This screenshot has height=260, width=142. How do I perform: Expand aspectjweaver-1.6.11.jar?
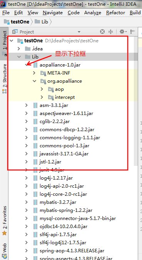coord(27,113)
